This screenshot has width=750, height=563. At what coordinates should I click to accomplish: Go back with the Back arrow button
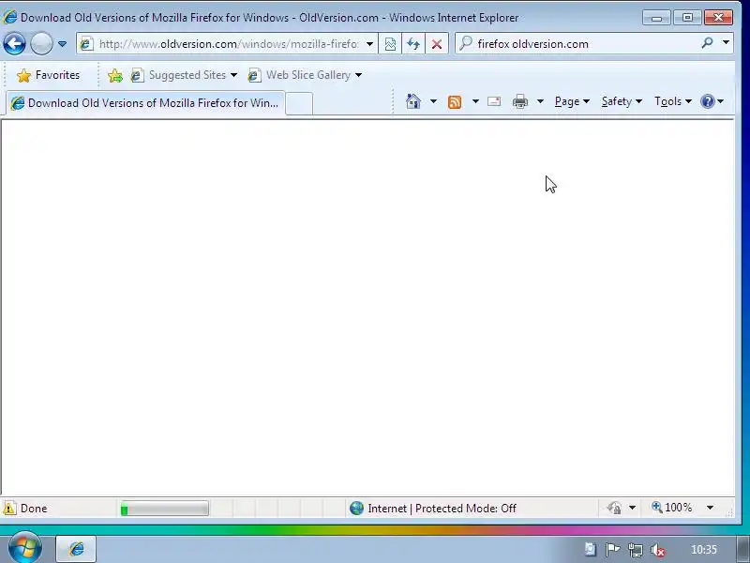click(x=14, y=44)
